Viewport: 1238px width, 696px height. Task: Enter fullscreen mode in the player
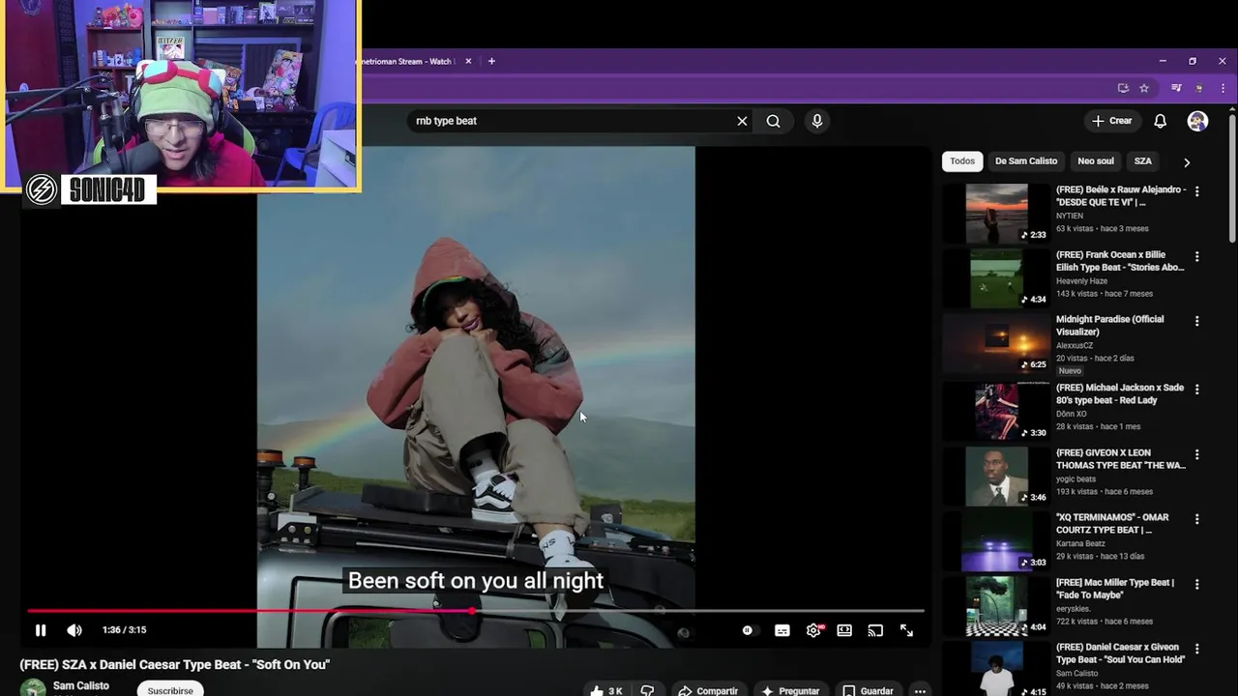point(906,630)
